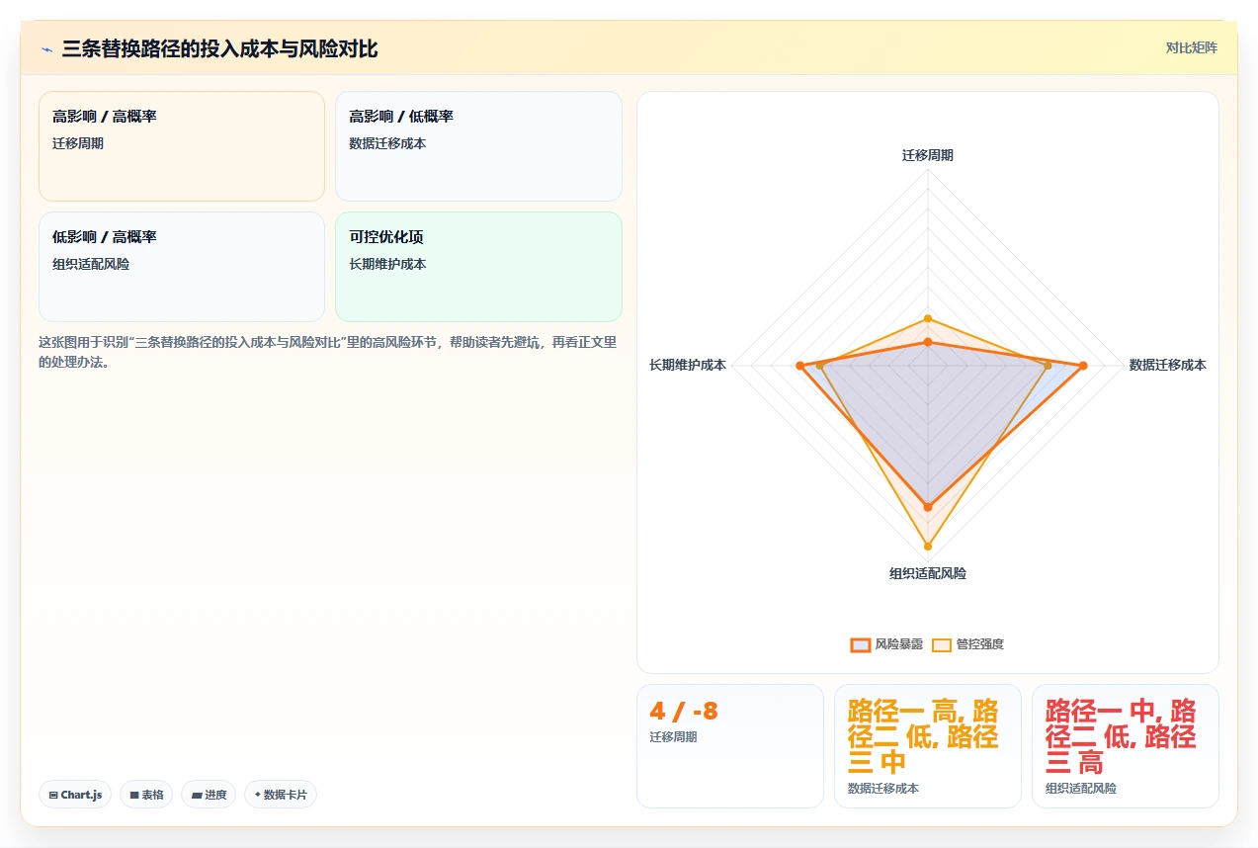Click 管控强度 data point on 数据迁移成本 axis
Viewport: 1258px width, 848px height.
tap(1048, 366)
